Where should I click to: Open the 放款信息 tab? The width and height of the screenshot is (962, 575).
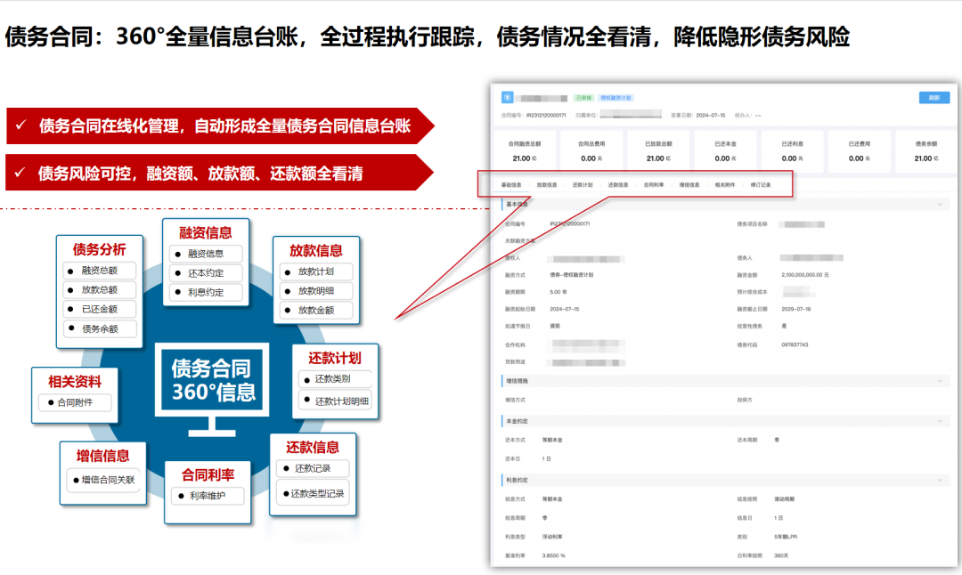pos(547,185)
